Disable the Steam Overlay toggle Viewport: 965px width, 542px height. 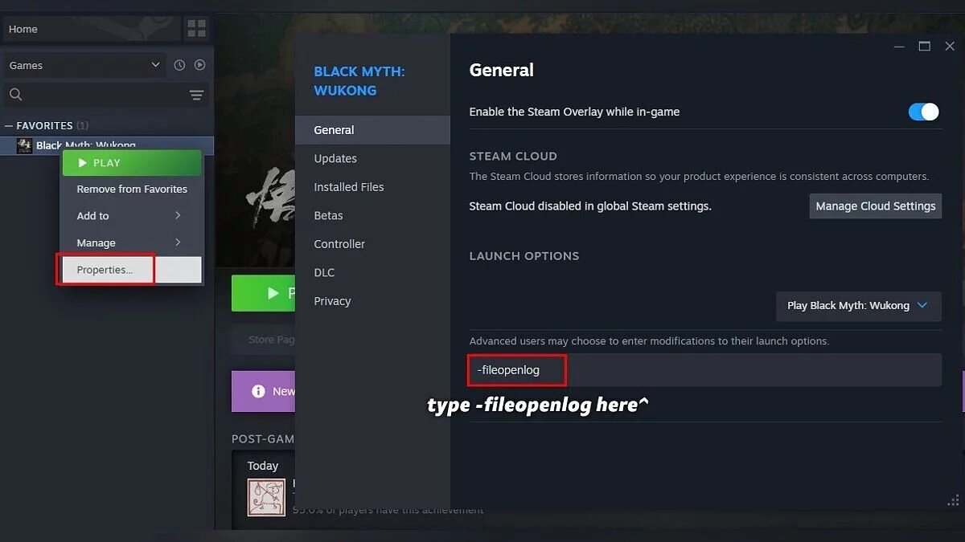[924, 112]
